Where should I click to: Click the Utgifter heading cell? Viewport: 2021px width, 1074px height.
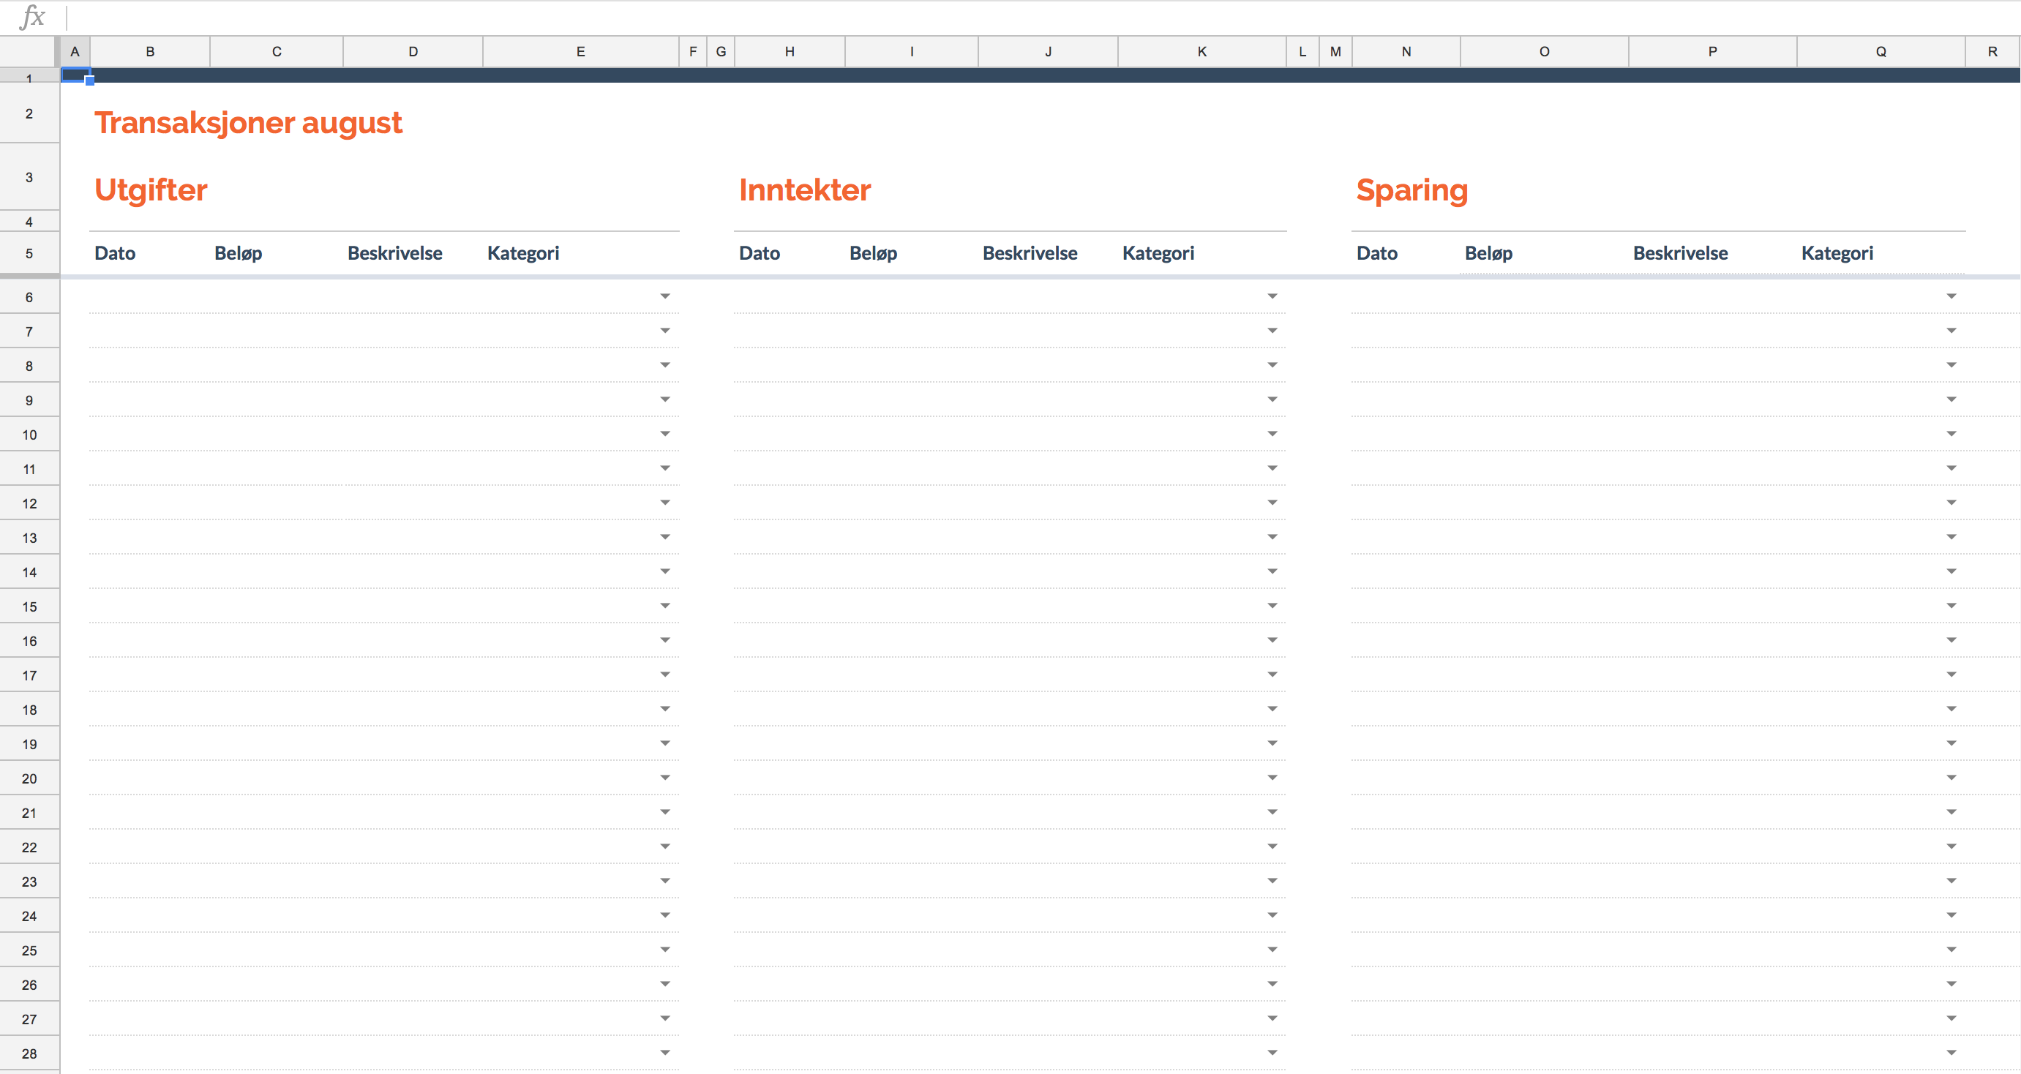pos(151,191)
